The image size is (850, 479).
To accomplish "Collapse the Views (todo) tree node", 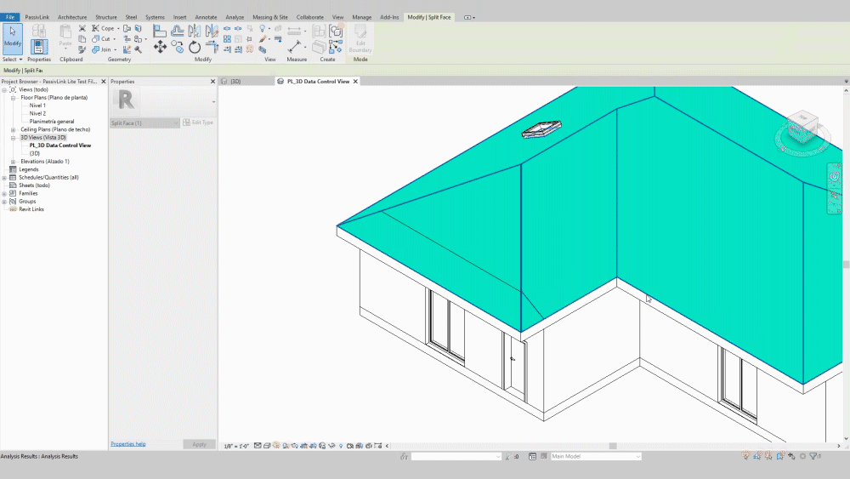I will click(4, 89).
